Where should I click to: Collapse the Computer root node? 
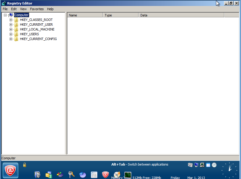tap(5, 15)
